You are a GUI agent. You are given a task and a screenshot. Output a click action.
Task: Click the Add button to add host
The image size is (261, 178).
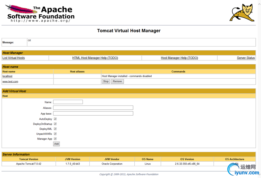[56, 144]
